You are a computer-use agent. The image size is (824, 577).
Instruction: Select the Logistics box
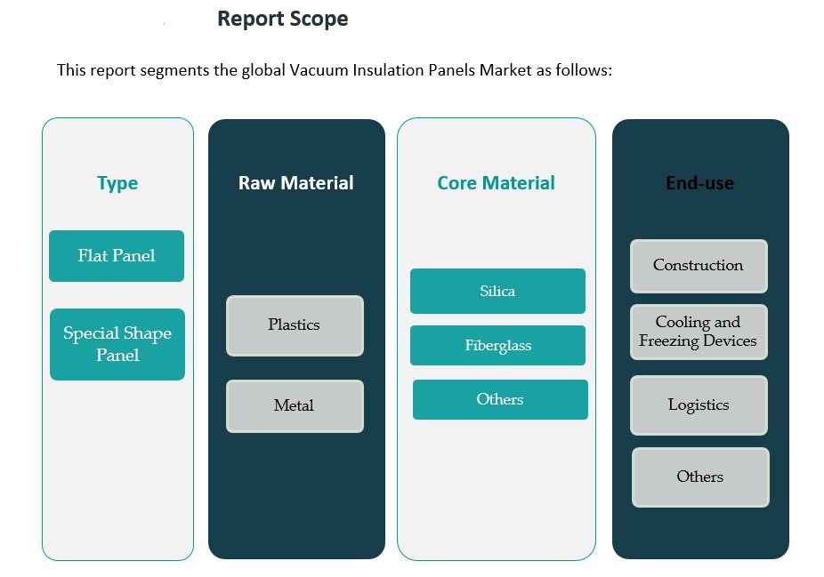(x=699, y=405)
